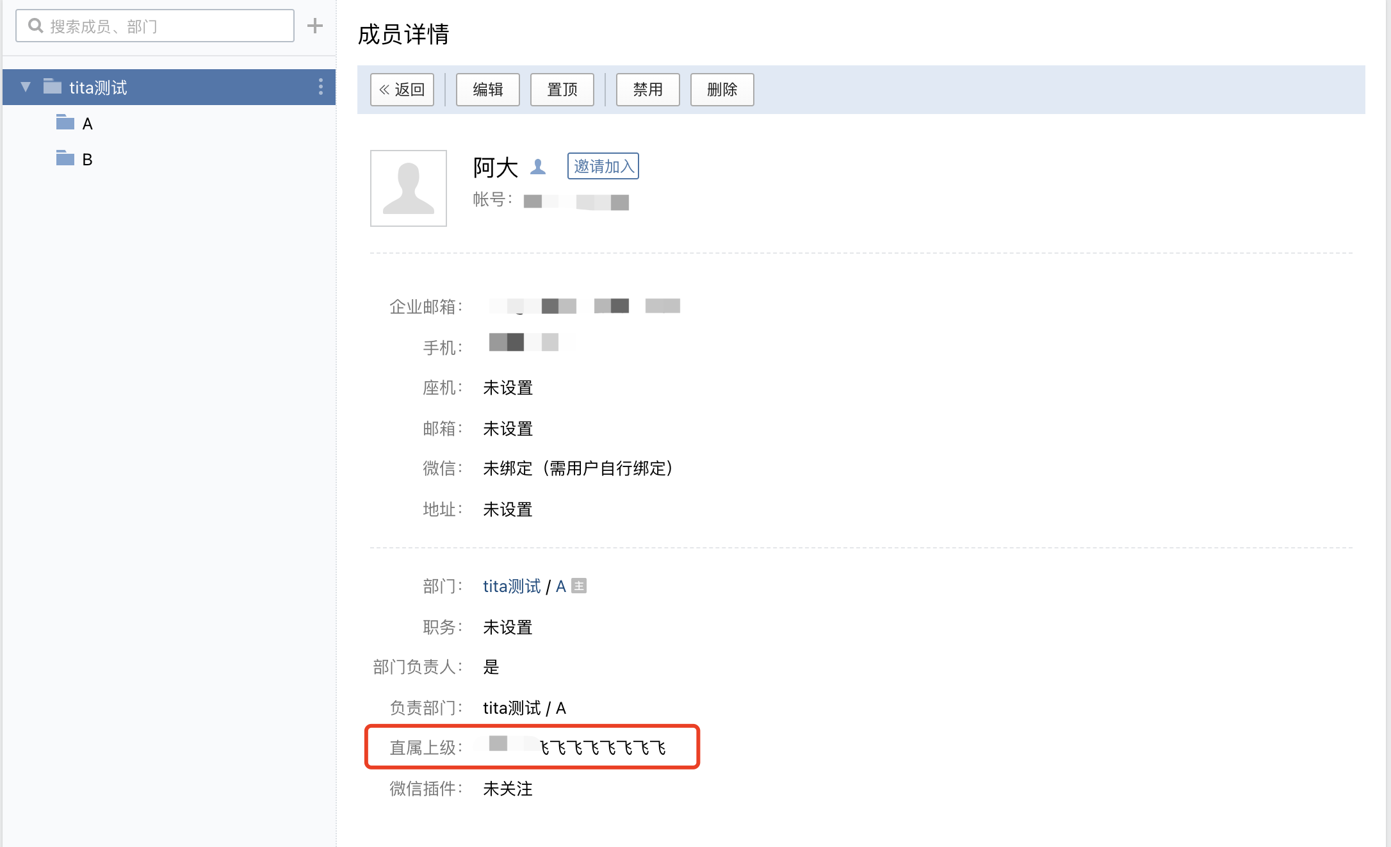Click the 邀请加入 button
This screenshot has height=847, width=1391.
(603, 166)
